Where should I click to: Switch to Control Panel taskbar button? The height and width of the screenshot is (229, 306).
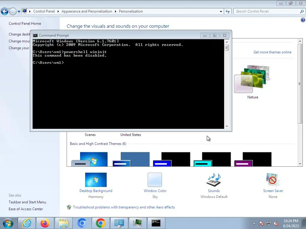click(x=119, y=223)
